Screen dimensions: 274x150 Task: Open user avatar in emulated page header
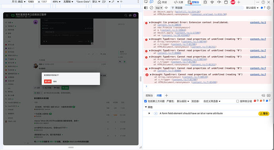coord(135,16)
